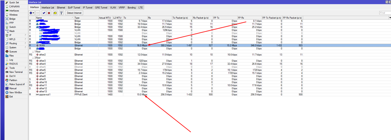Click the red X Disable button

tap(49, 13)
